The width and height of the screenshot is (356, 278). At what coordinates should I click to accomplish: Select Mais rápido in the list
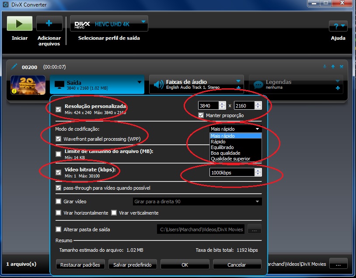[x=235, y=136]
